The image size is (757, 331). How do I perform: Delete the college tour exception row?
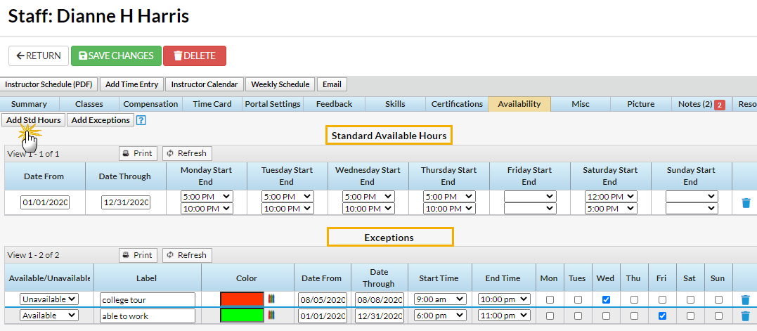pyautogui.click(x=746, y=299)
